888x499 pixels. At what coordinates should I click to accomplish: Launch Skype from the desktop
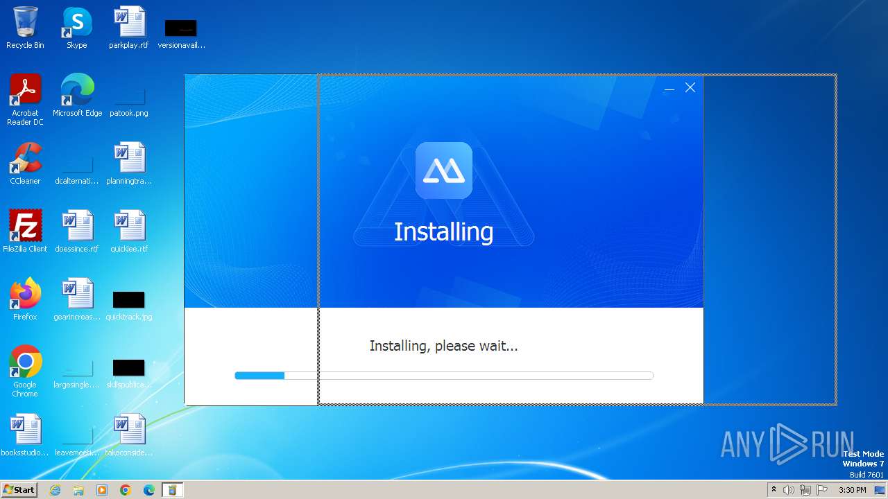(x=77, y=28)
